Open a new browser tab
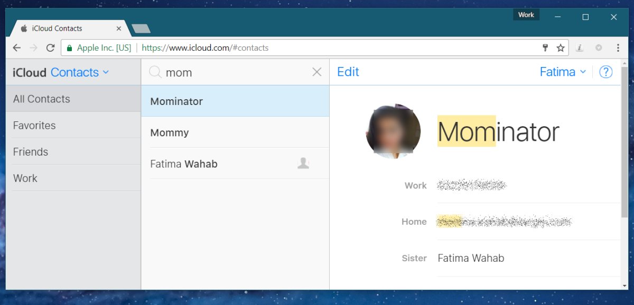Screen dimensions: 634x305 tap(141, 28)
